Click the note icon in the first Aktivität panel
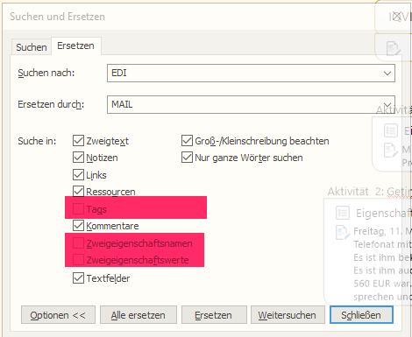 point(391,151)
